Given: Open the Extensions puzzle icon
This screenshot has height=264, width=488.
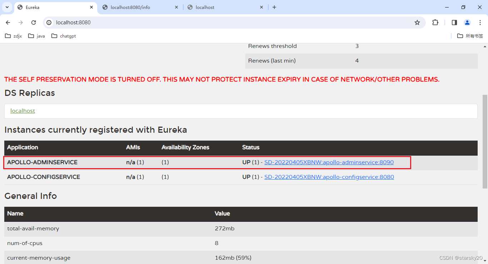Looking at the screenshot, I should [x=435, y=23].
